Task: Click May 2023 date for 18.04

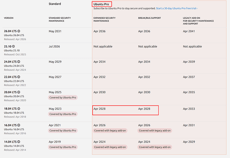Action: point(55,109)
